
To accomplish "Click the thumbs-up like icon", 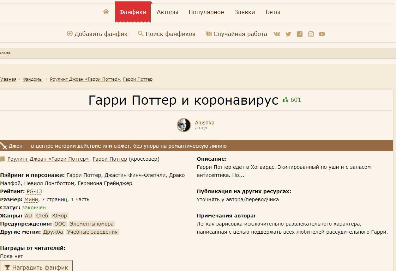I will 286,100.
